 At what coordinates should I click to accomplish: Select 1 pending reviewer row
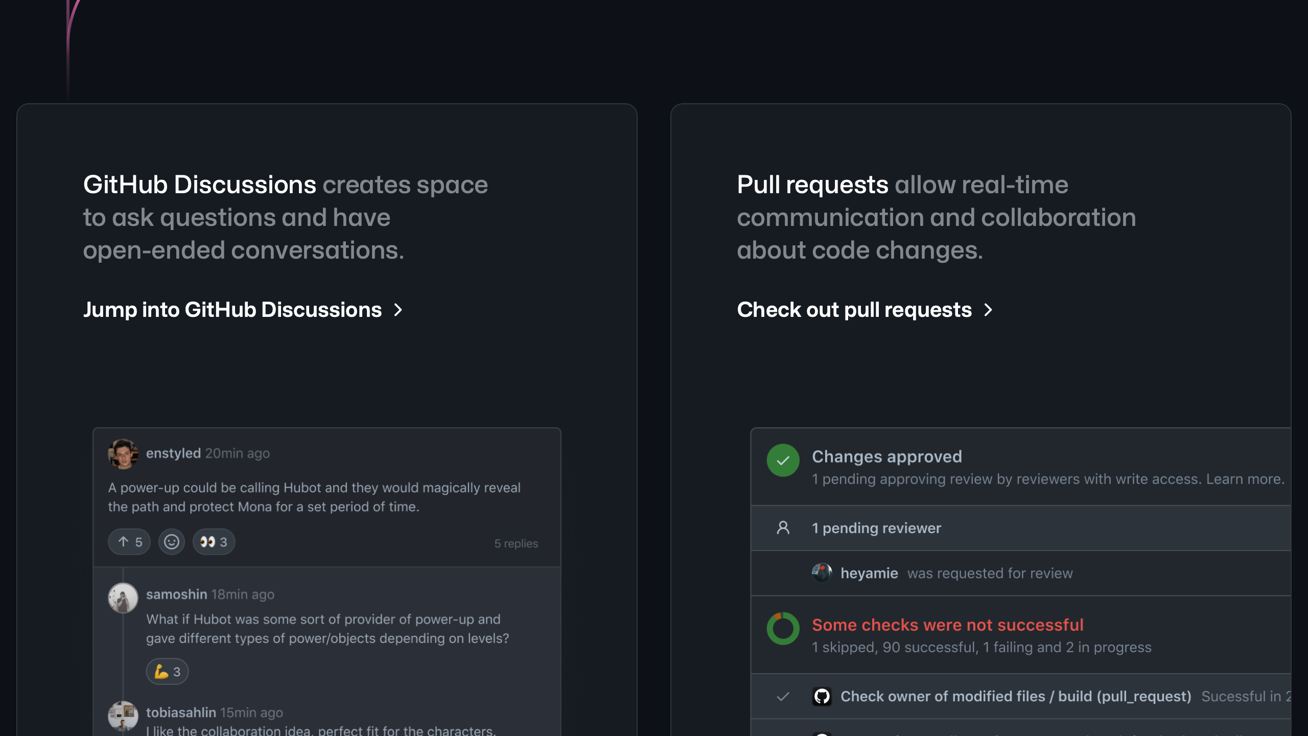[x=1021, y=528]
